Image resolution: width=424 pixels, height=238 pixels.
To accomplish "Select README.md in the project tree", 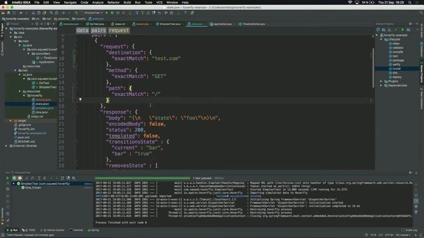I will tap(26, 141).
